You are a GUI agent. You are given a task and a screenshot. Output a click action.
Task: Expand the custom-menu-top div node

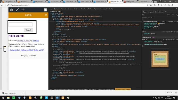coord(56,23)
